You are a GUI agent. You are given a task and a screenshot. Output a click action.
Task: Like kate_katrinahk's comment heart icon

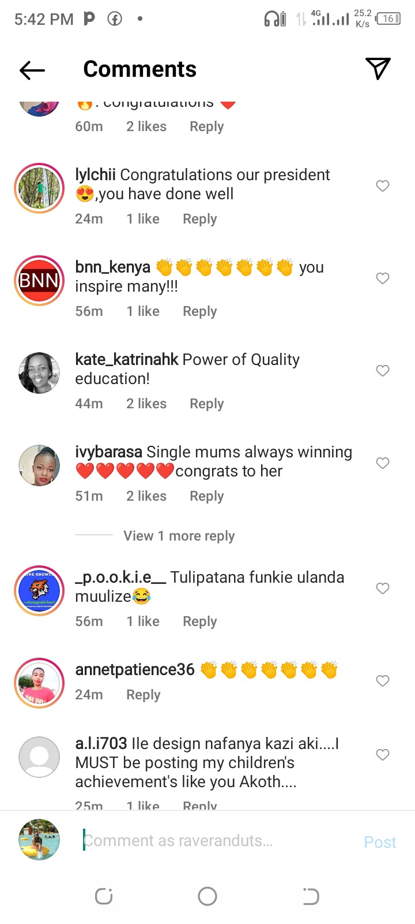(x=383, y=371)
